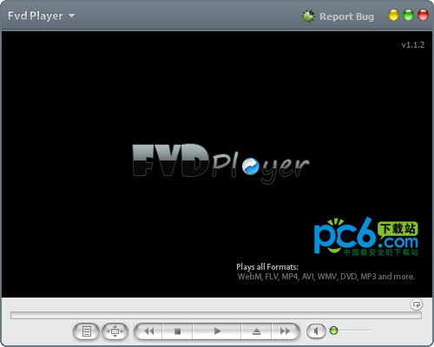434x347 pixels.
Task: Click the bug icon beside Report Bug
Action: tap(308, 16)
